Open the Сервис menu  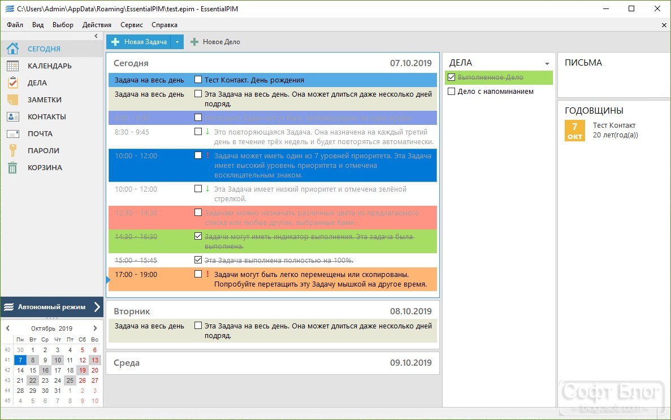(131, 25)
